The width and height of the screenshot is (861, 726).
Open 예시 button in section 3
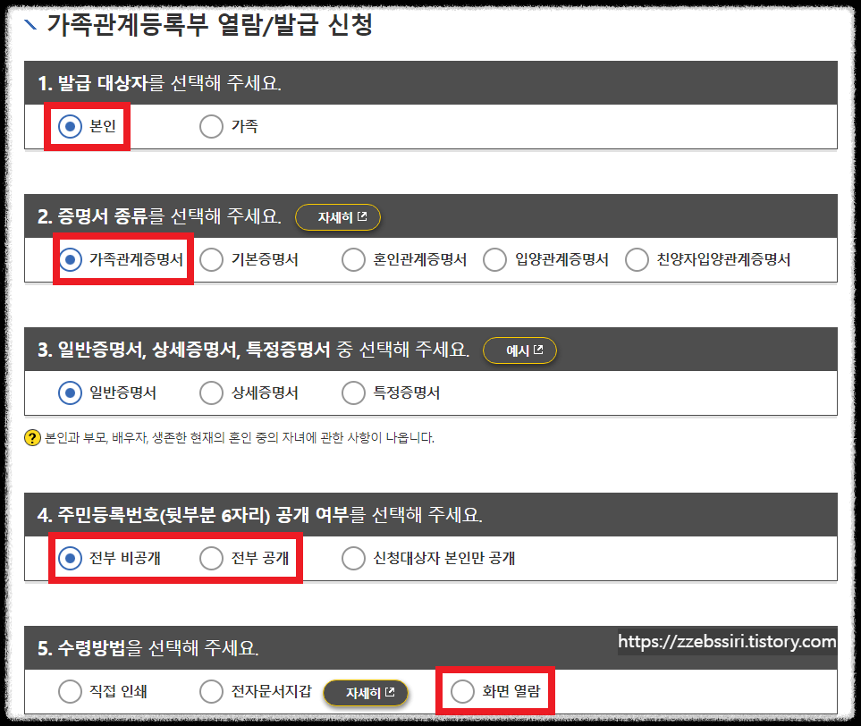(x=519, y=350)
